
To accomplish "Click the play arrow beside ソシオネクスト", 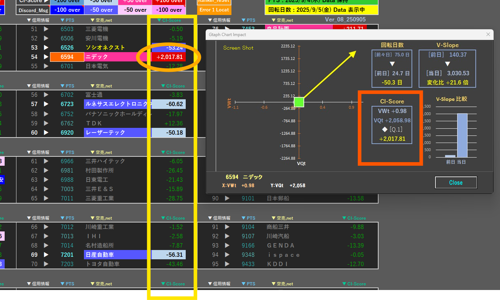I will tap(46, 47).
